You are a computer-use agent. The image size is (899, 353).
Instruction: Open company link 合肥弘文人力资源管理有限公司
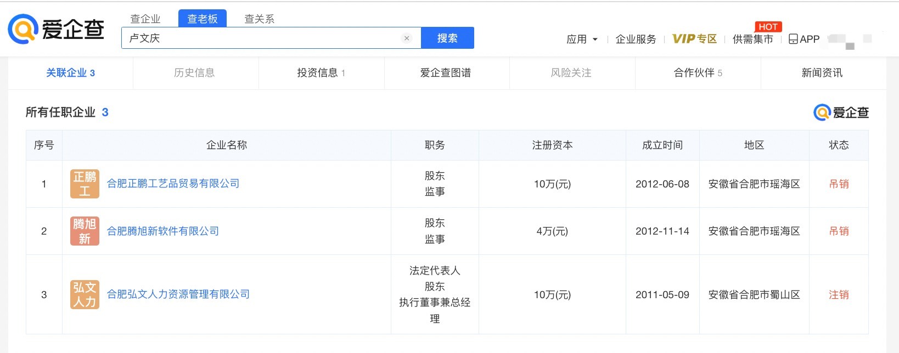click(178, 294)
